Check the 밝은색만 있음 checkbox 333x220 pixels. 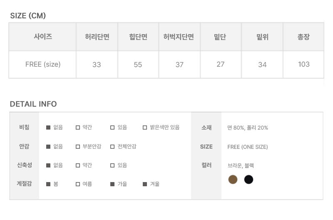pos(145,127)
